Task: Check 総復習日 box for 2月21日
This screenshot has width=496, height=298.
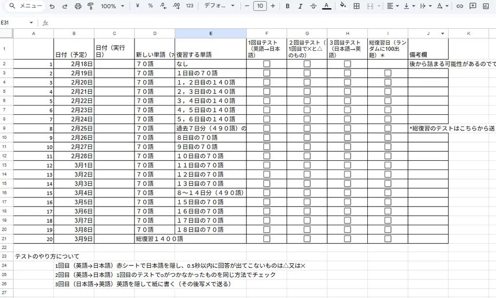Action: coord(388,91)
